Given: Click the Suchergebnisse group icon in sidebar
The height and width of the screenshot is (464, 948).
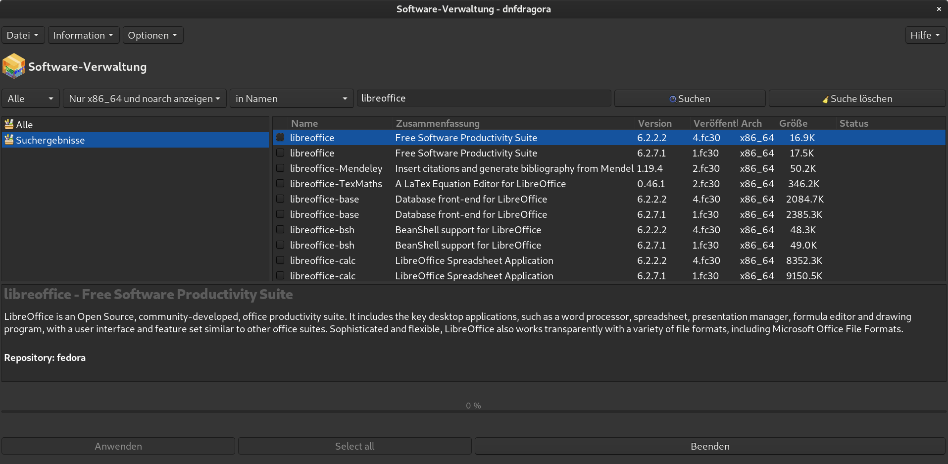Looking at the screenshot, I should click(x=9, y=140).
